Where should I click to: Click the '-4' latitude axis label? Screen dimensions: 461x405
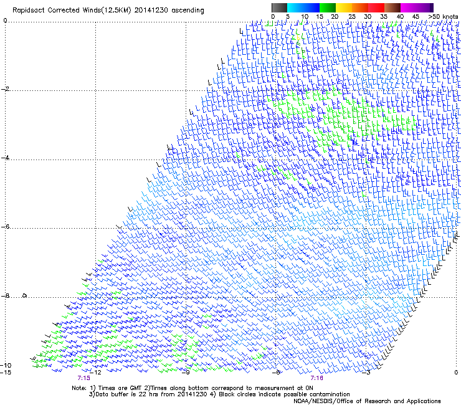click(5, 158)
